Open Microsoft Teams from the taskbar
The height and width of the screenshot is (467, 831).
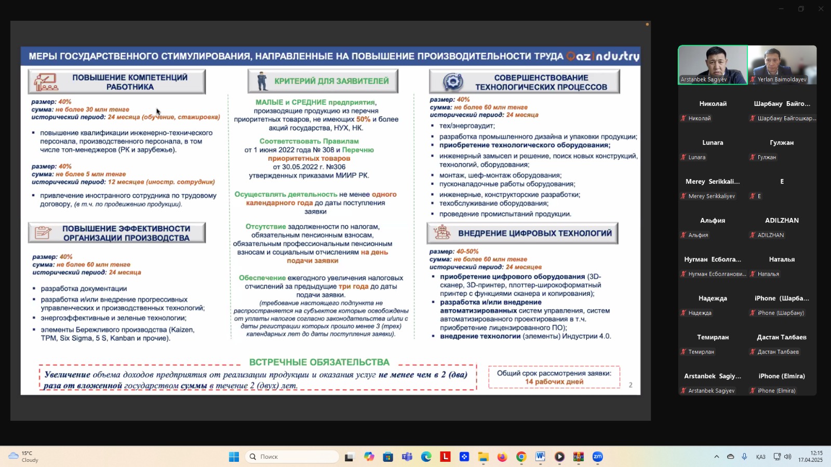[x=407, y=457]
